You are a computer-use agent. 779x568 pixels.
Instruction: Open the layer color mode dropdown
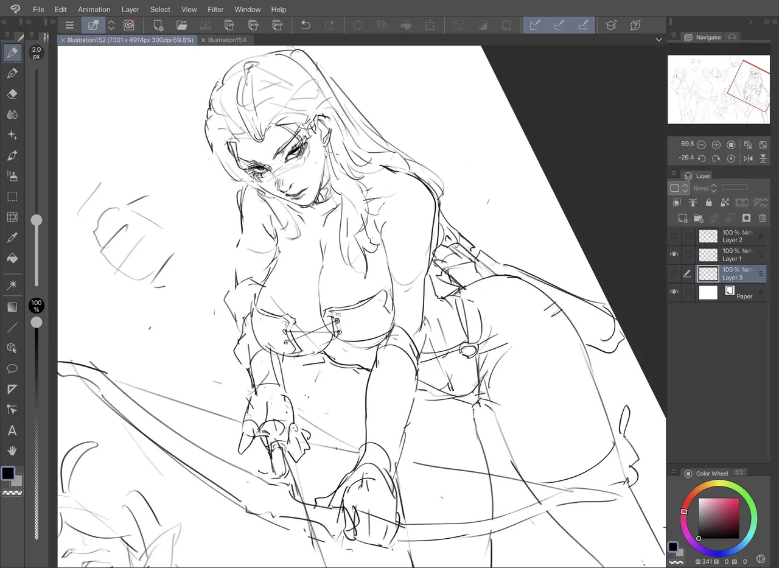coord(679,188)
